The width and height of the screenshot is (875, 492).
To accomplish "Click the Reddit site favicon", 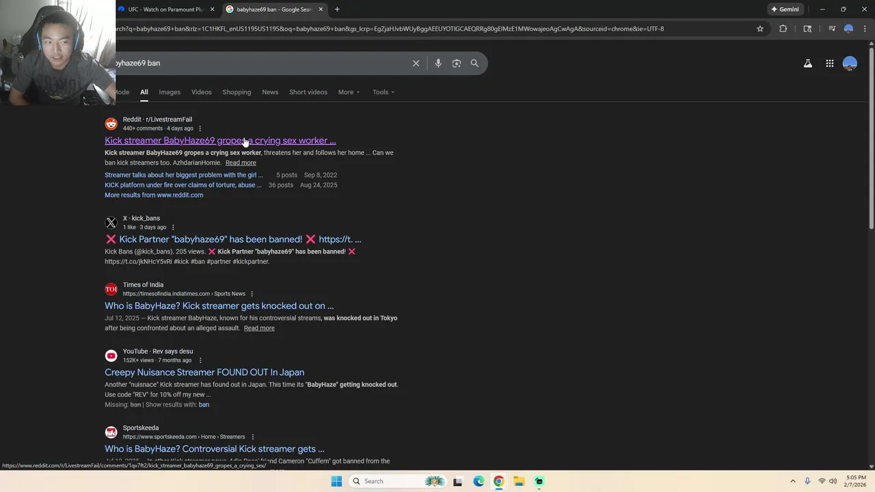I will point(111,124).
